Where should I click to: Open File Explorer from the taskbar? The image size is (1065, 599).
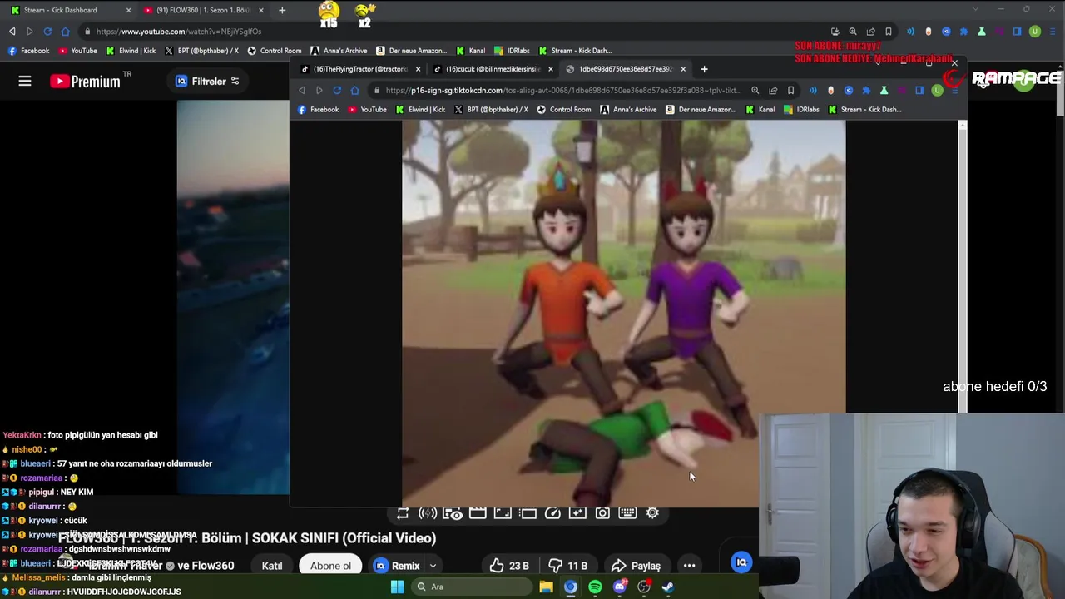[546, 587]
